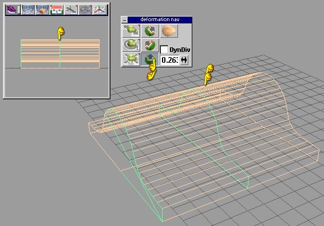Viewport: 324px width, 226px height.
Task: Click the last colored XYZ axes icon
Action: coord(100,10)
